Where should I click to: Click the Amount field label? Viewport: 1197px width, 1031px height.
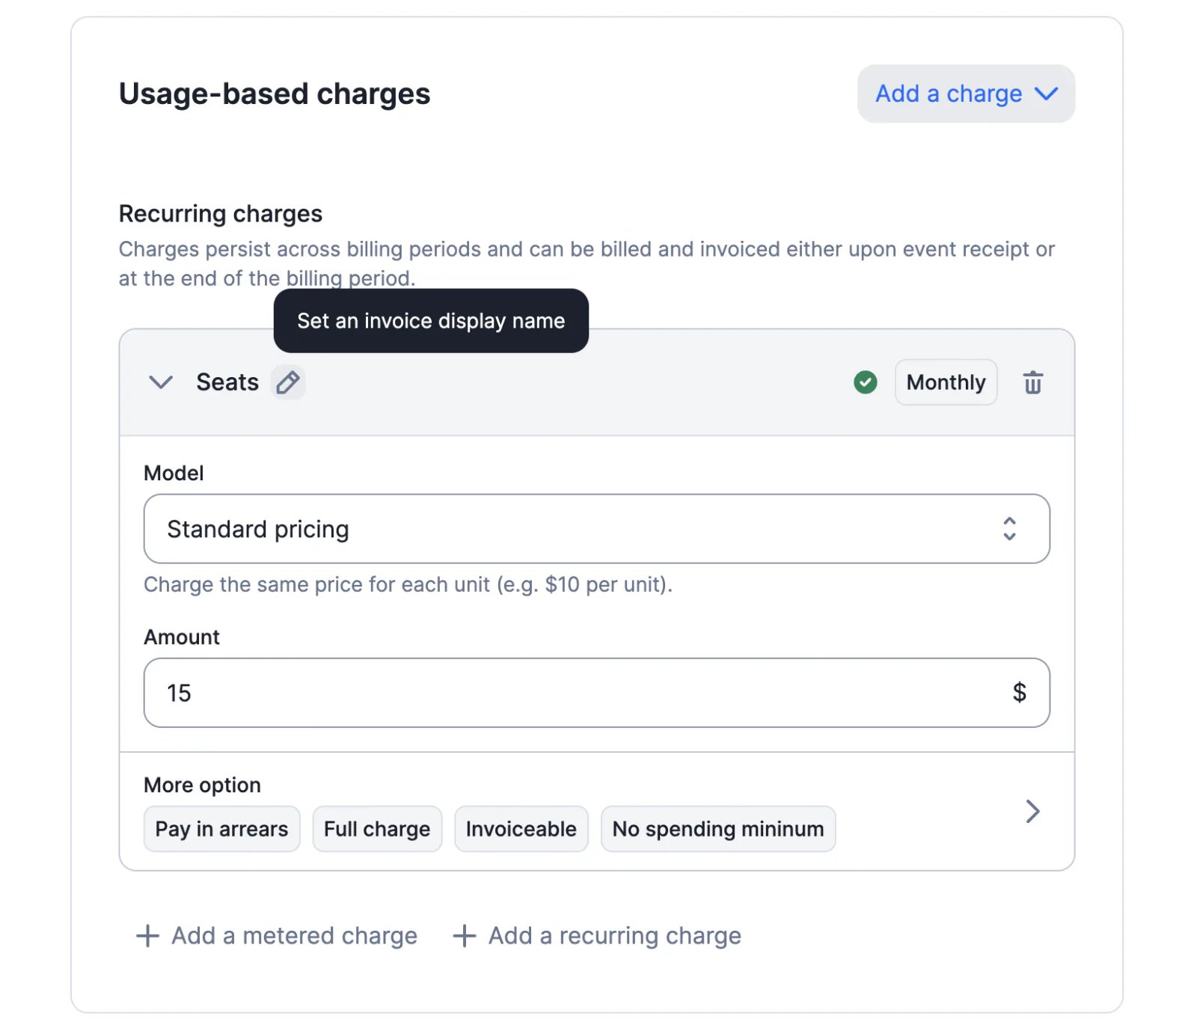(182, 637)
